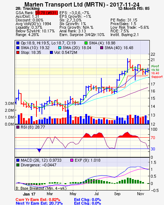Click the blue MACD legend square

click(x=18, y=160)
